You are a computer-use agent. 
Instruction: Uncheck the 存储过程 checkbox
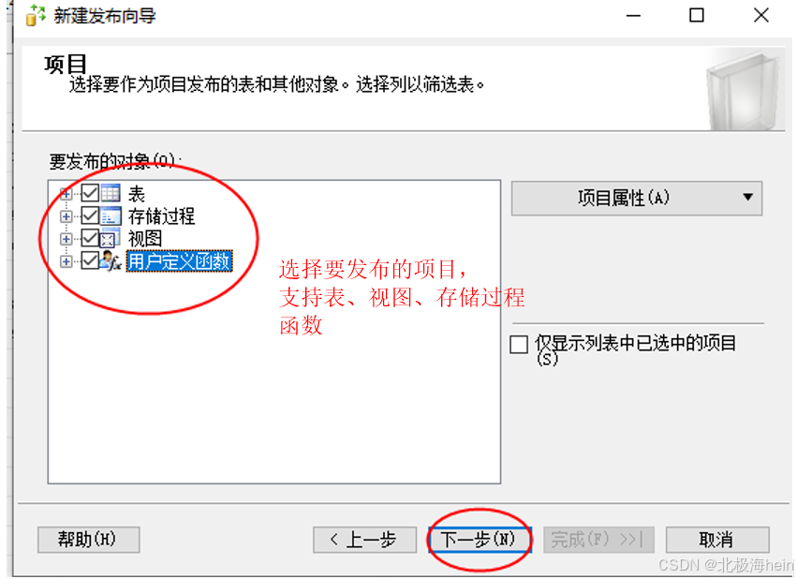point(90,215)
